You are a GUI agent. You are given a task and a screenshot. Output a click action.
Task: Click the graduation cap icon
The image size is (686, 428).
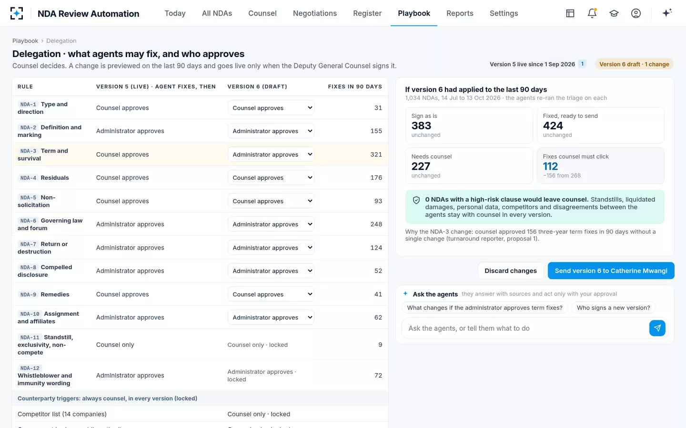614,13
